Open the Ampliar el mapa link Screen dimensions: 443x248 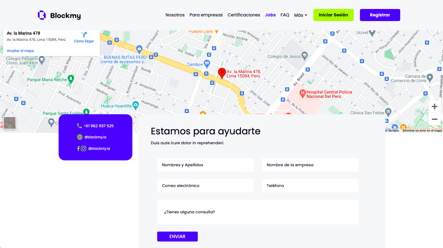(x=20, y=51)
